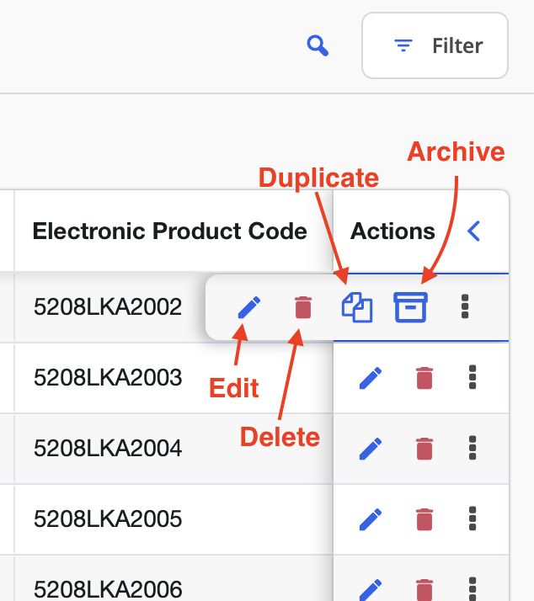Edit the 5208LKA2003 row
Viewport: 534px width, 601px height.
(371, 378)
